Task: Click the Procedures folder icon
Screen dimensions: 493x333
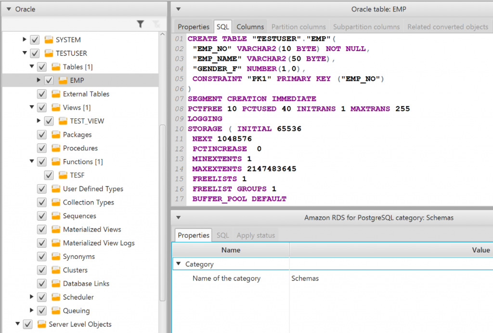Action: pyautogui.click(x=56, y=148)
